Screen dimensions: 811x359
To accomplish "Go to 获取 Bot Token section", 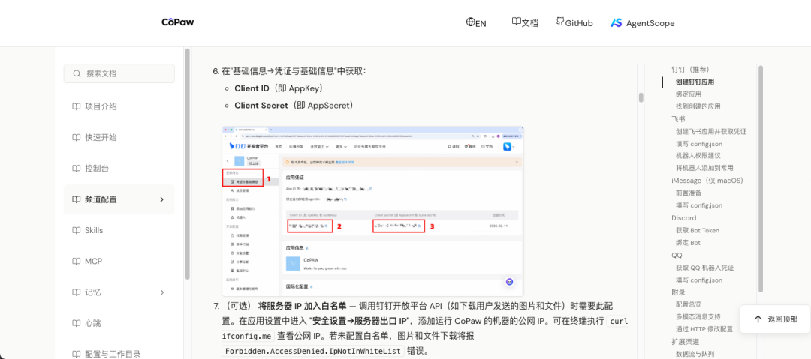I will point(697,230).
